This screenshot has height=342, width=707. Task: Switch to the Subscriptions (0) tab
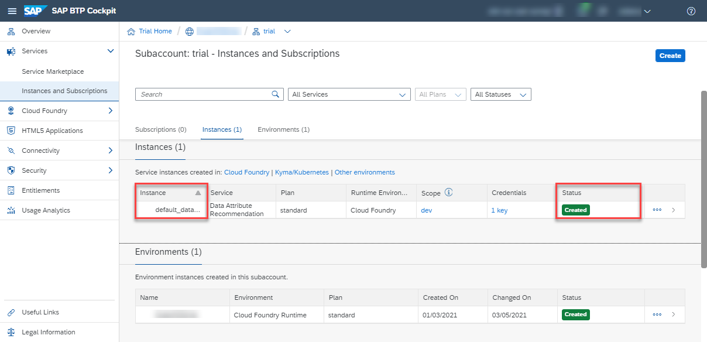coord(161,129)
